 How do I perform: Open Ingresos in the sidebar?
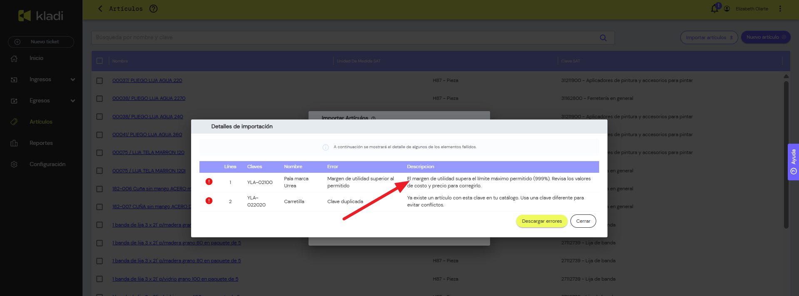(x=40, y=80)
